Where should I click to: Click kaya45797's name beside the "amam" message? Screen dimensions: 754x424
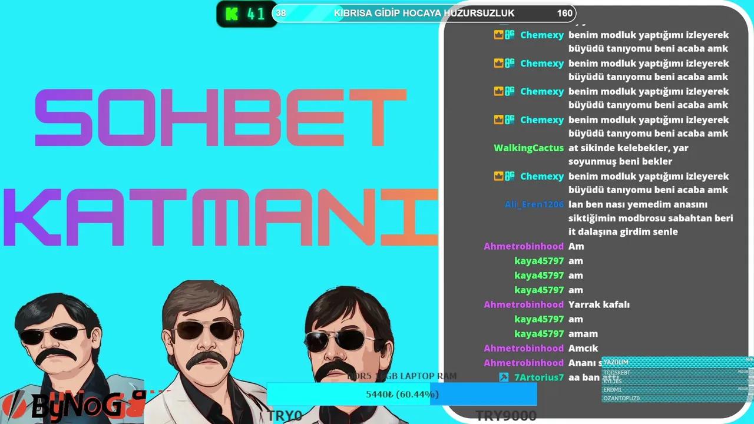tap(539, 333)
